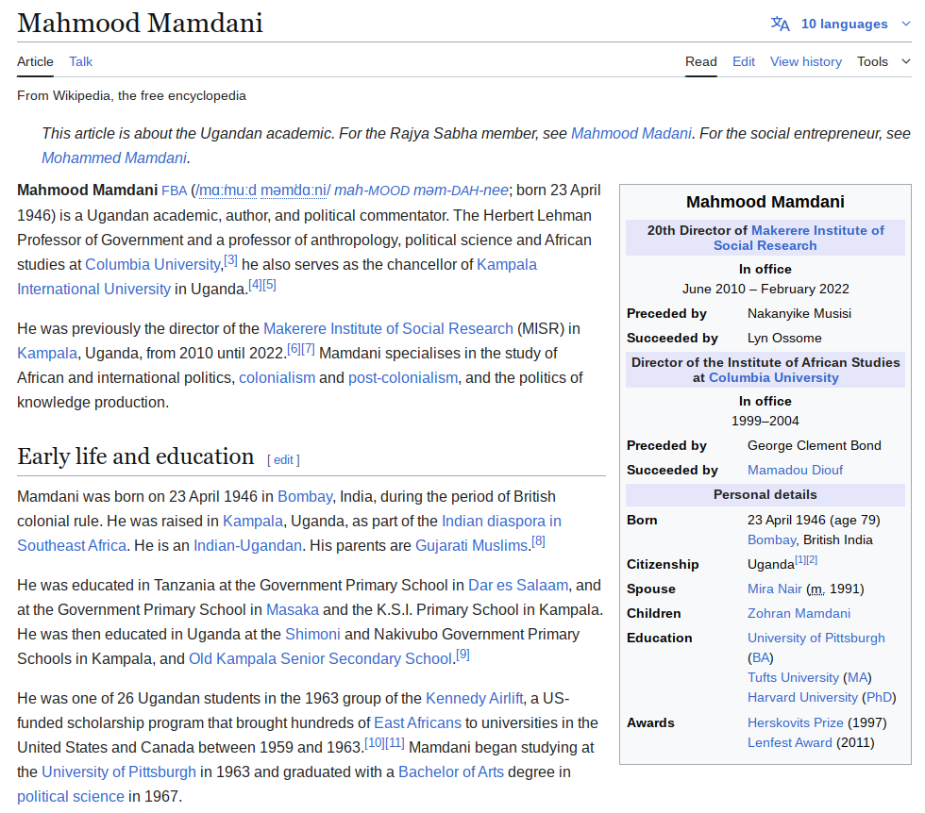Open the Dar es Salaam link
This screenshot has height=813, width=925.
[518, 586]
